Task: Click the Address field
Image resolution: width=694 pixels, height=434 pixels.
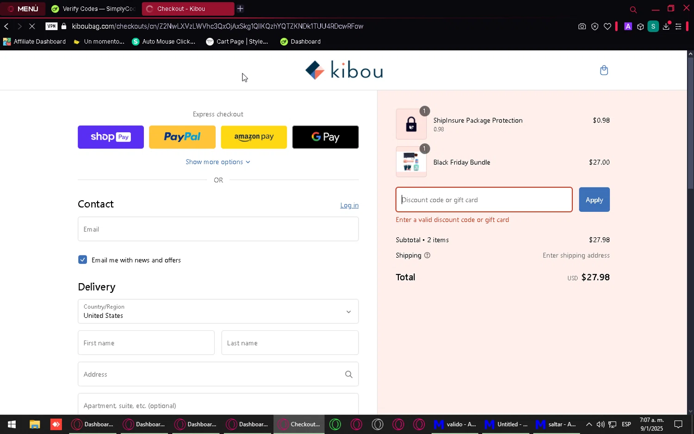Action: point(218,374)
